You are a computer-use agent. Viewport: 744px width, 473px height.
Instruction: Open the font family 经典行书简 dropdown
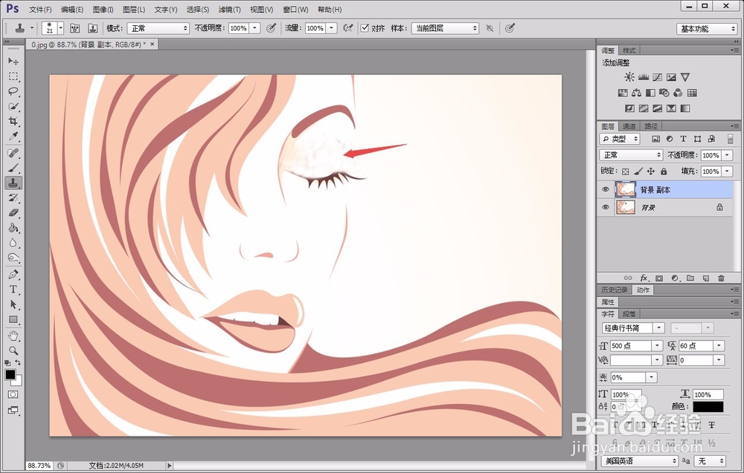(659, 327)
